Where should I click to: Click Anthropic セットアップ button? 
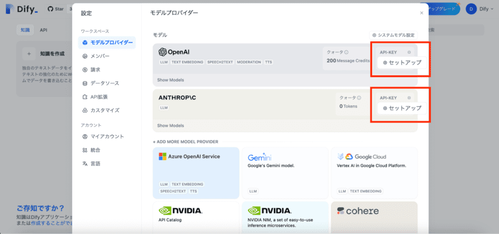pyautogui.click(x=402, y=108)
